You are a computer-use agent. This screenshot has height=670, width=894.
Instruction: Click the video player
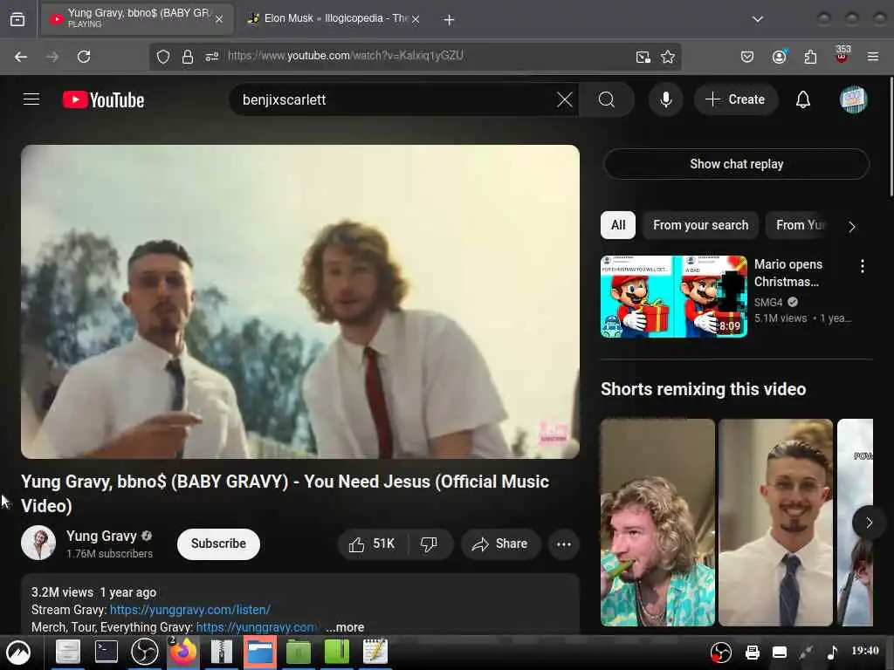click(300, 301)
